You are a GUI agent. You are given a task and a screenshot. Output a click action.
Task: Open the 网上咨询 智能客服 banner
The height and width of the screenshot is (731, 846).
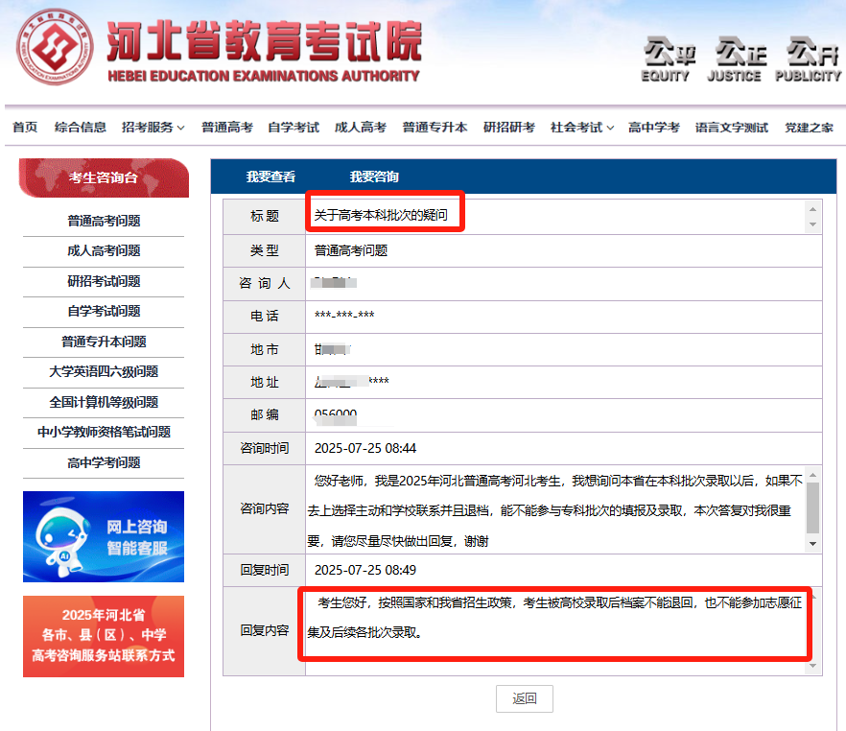click(104, 537)
